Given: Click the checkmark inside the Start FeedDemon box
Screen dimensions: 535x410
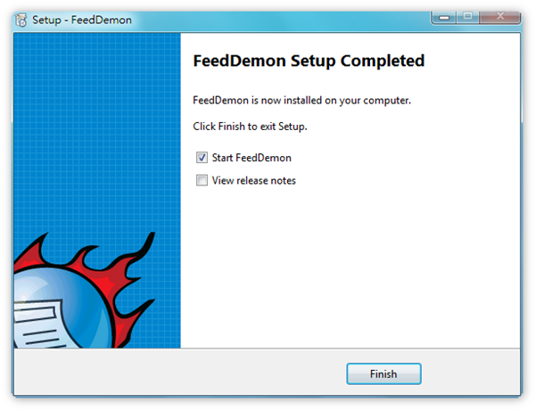Looking at the screenshot, I should [x=202, y=158].
